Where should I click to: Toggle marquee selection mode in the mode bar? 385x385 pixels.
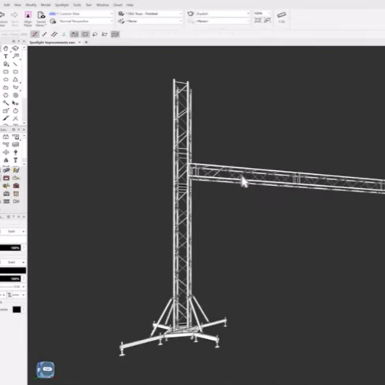click(x=86, y=34)
